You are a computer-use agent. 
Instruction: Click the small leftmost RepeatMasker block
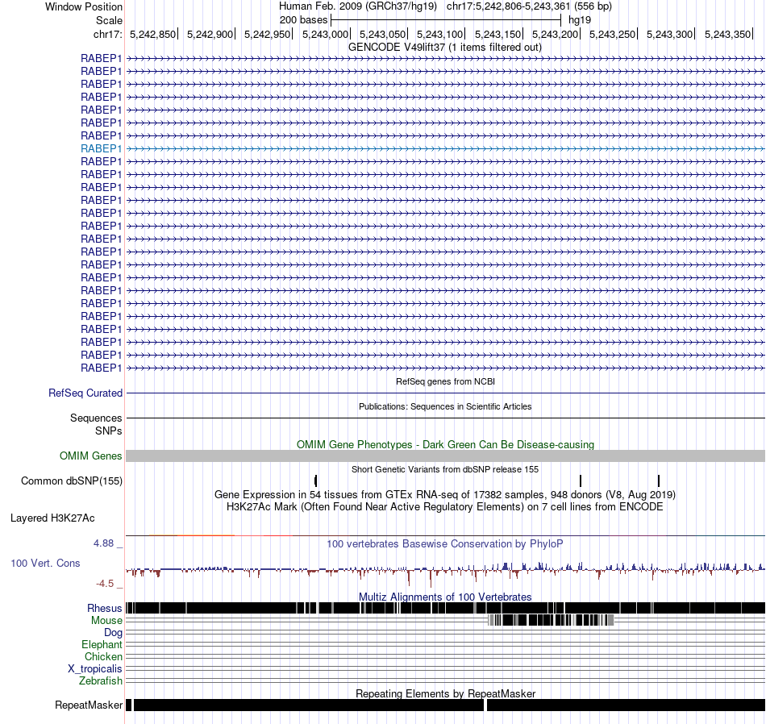tap(128, 705)
